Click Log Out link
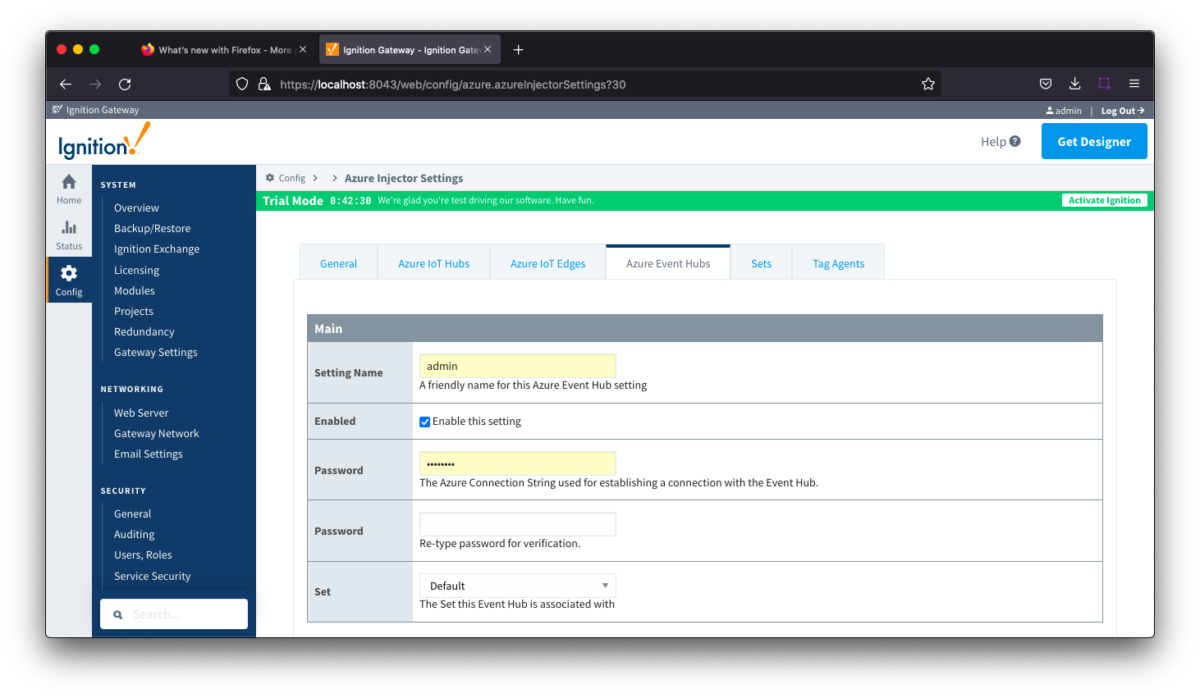 tap(1122, 111)
